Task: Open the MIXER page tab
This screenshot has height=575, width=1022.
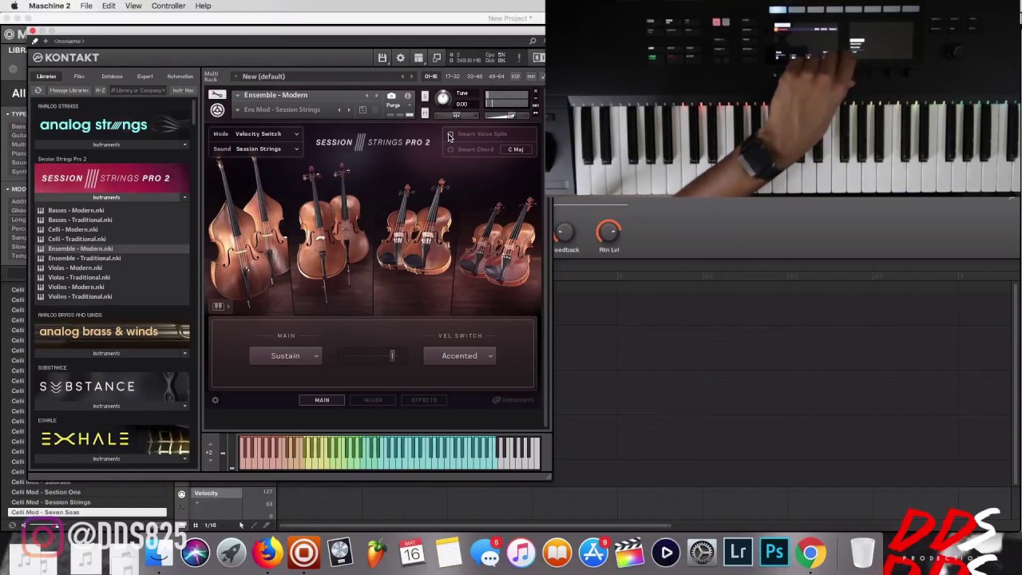Action: tap(373, 400)
